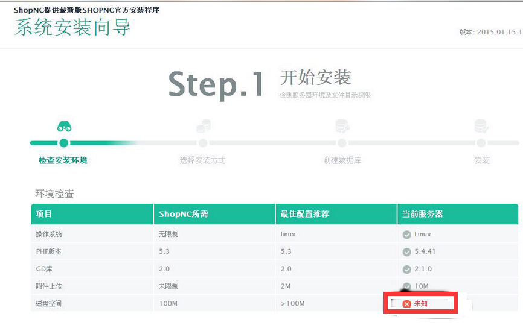
Task: Go to the 安装 step label
Action: [x=482, y=160]
